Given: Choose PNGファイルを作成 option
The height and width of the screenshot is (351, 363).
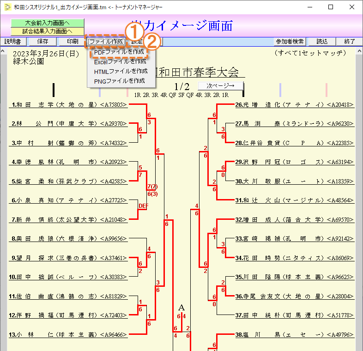Looking at the screenshot, I should [120, 81].
